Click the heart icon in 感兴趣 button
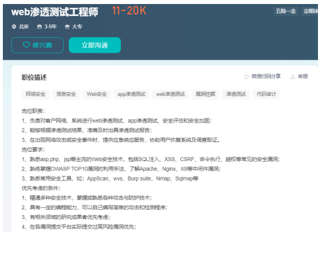The width and height of the screenshot is (326, 255). click(x=26, y=45)
